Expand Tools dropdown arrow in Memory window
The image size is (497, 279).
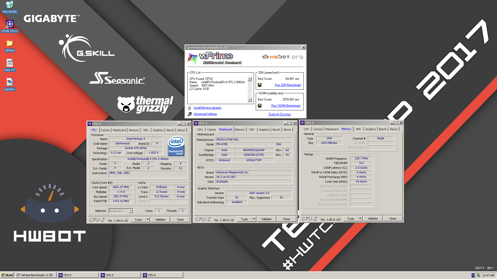pyautogui.click(x=360, y=219)
